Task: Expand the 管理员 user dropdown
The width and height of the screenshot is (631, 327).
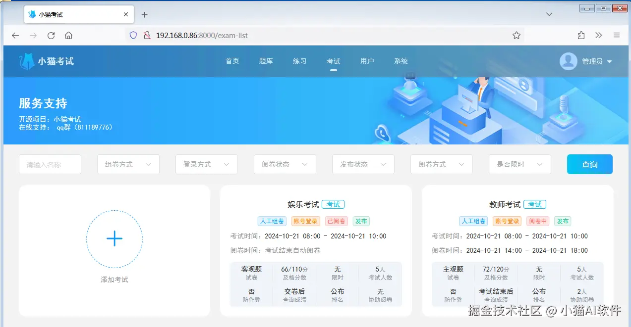Action: pyautogui.click(x=597, y=61)
